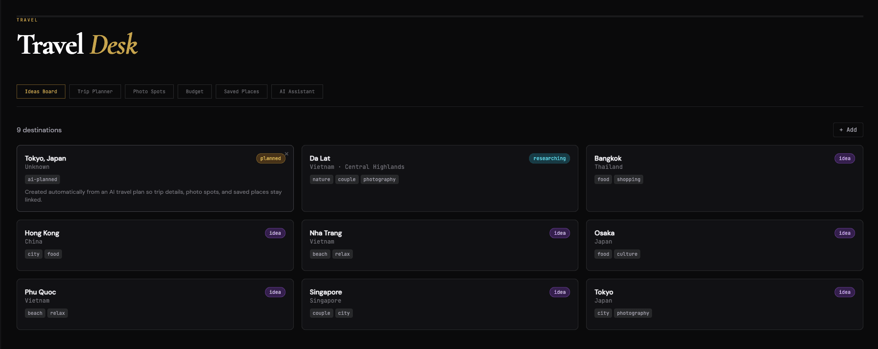Image resolution: width=878 pixels, height=349 pixels.
Task: Select the beach tag on Phu Quoc
Action: click(x=35, y=313)
